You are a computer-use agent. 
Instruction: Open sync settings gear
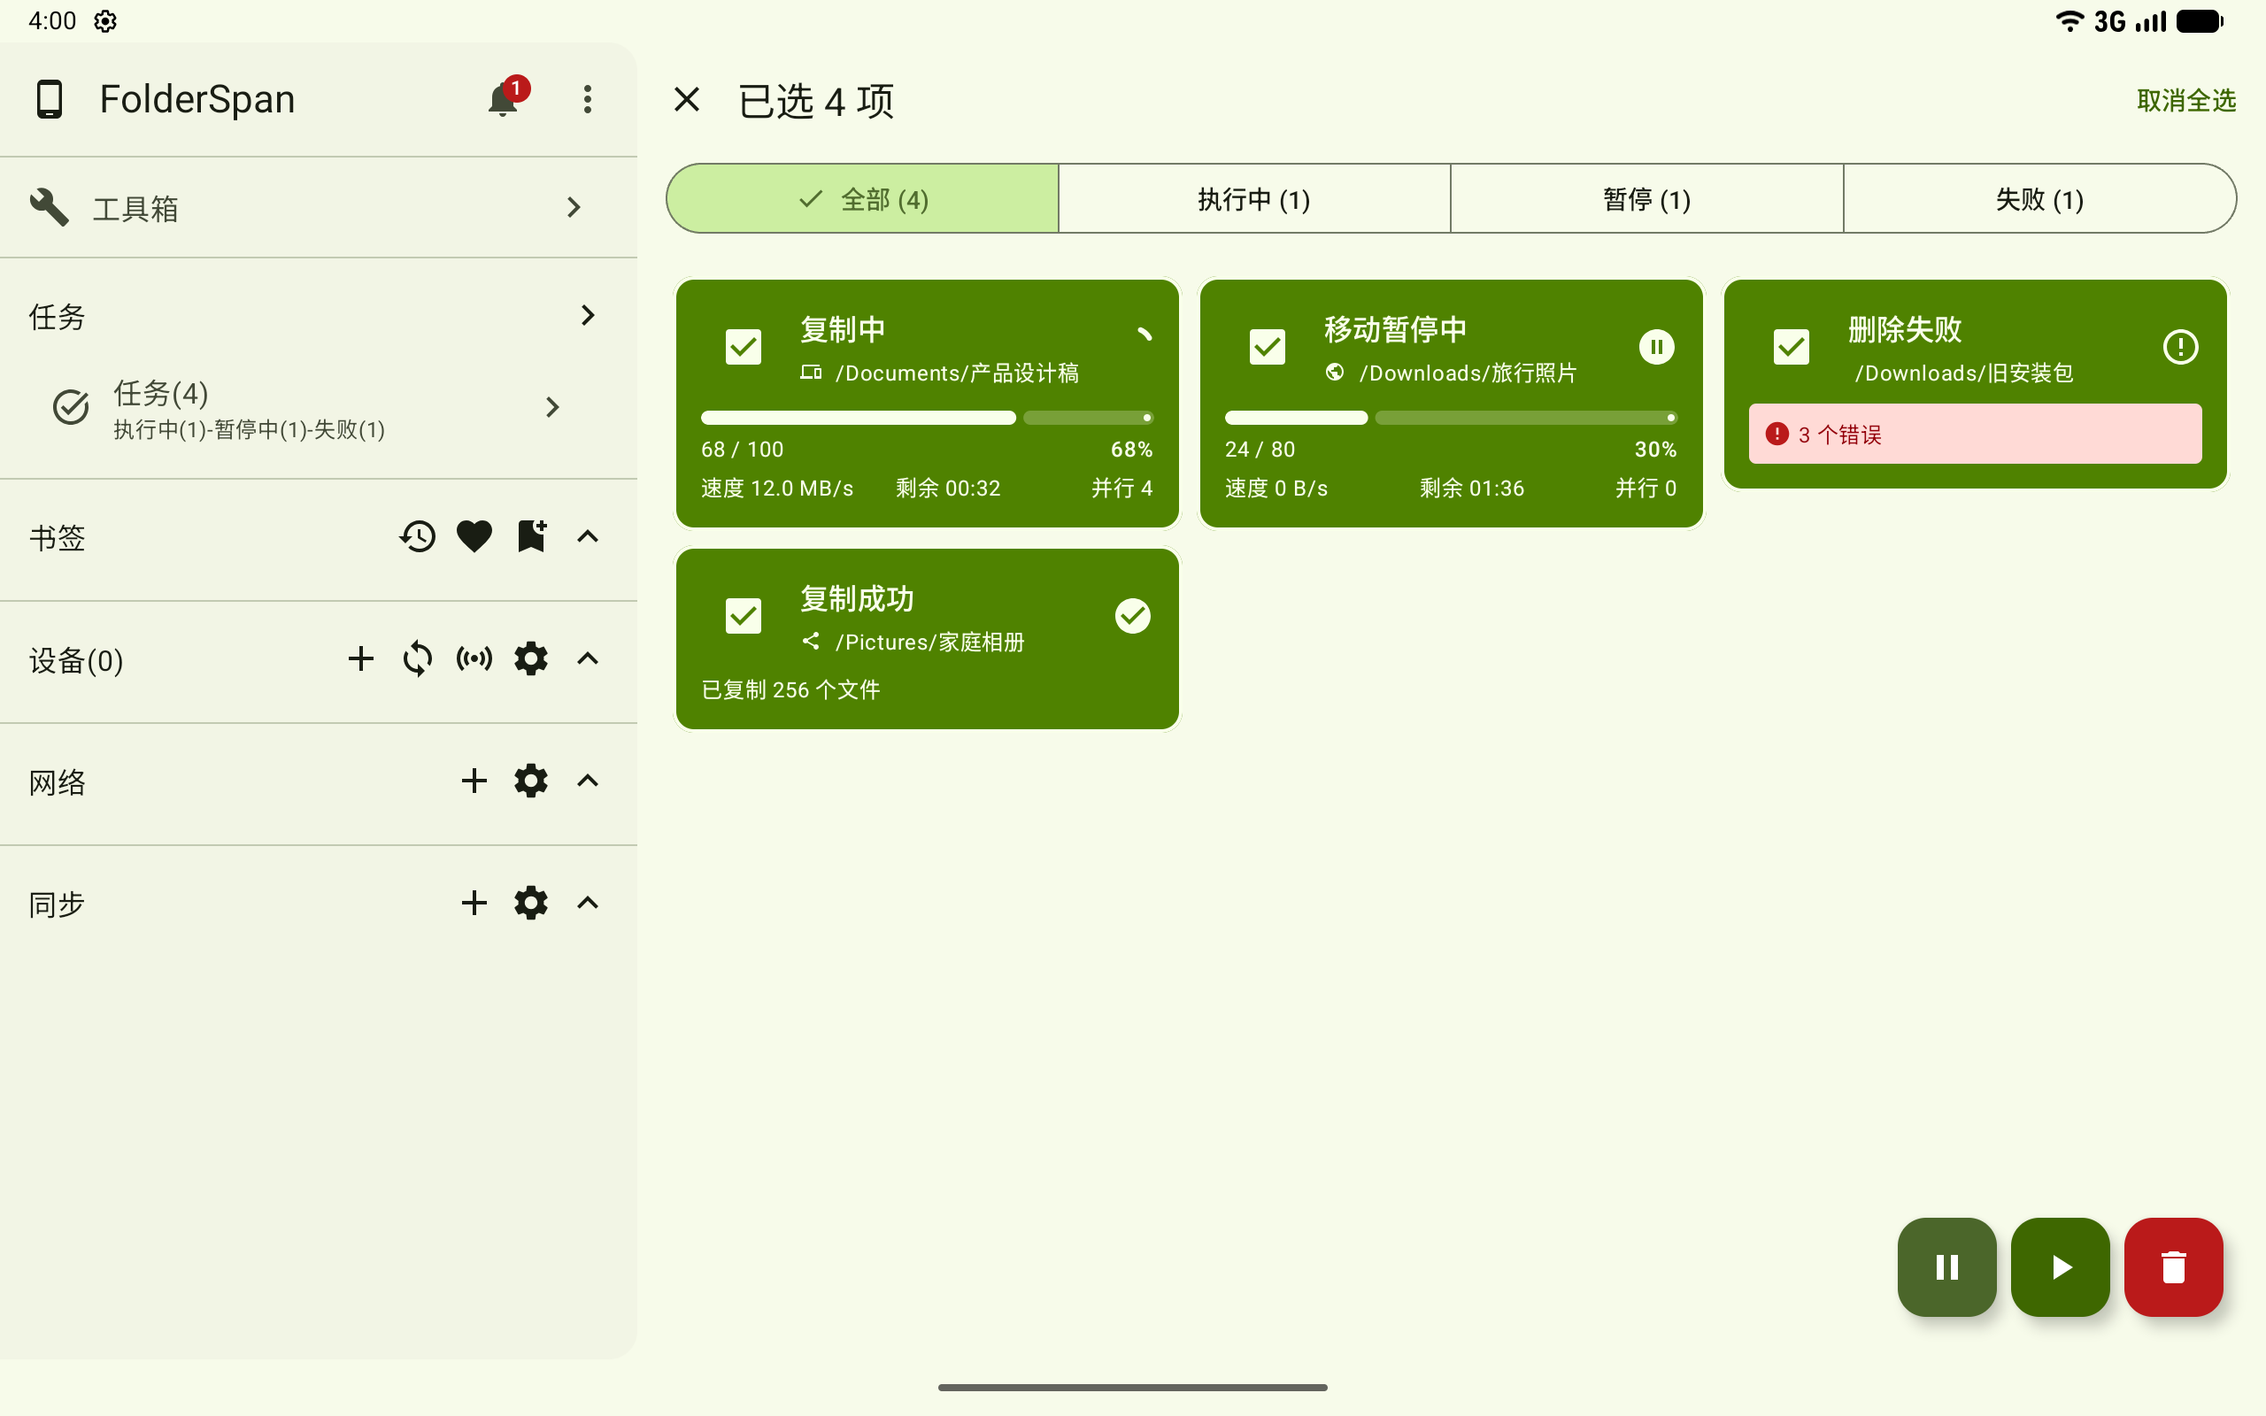click(x=531, y=904)
